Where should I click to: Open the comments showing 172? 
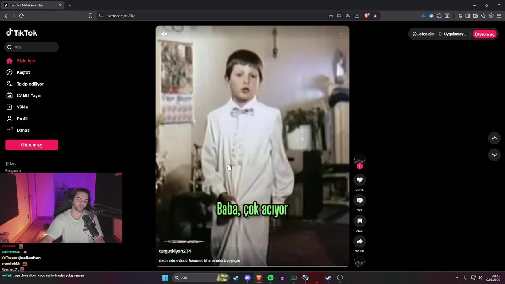(x=360, y=200)
